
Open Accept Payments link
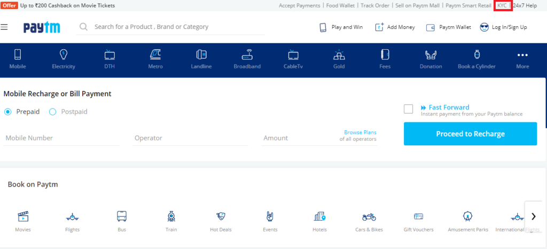299,5
